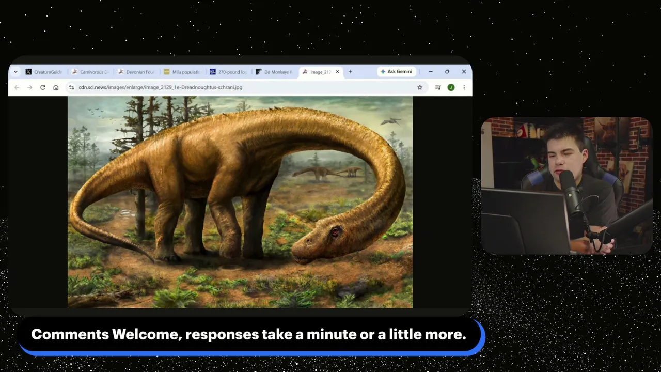Image resolution: width=661 pixels, height=372 pixels.
Task: Switch to the Milu population tab
Action: 182,72
